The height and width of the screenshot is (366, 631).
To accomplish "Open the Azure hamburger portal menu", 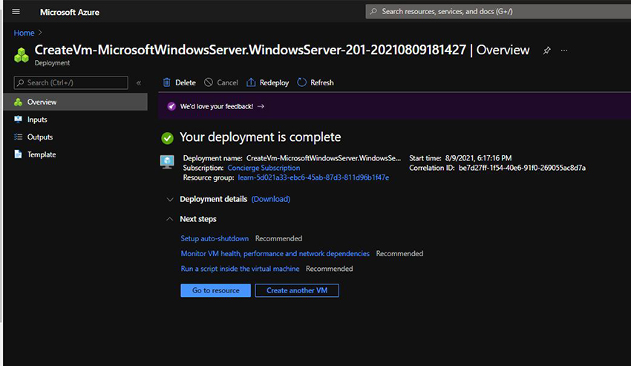I will point(16,12).
